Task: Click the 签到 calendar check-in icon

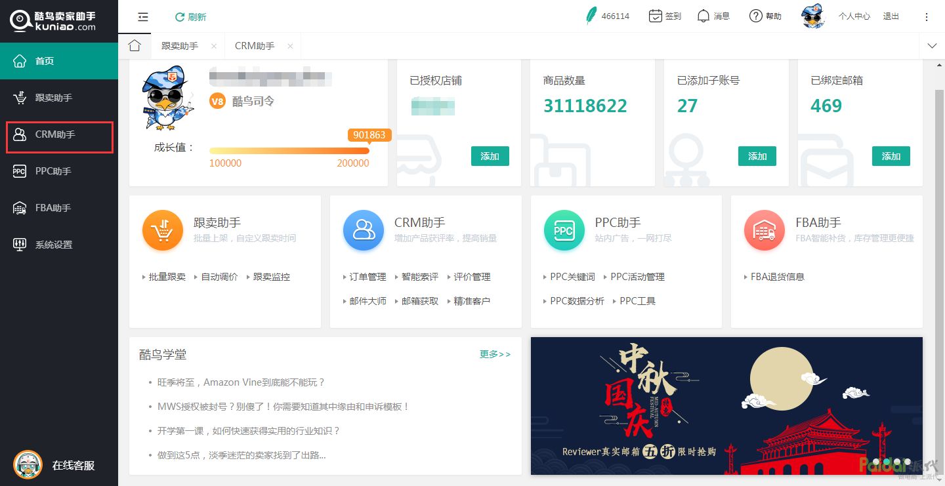Action: point(655,16)
